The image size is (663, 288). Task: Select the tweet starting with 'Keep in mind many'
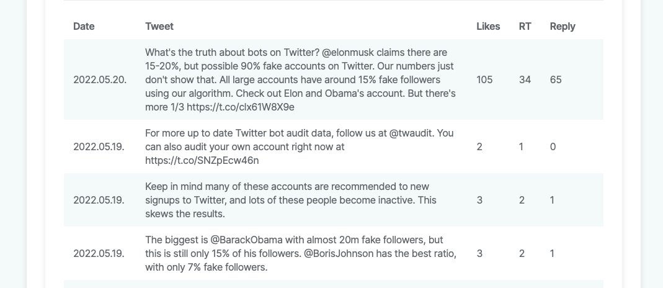click(291, 200)
